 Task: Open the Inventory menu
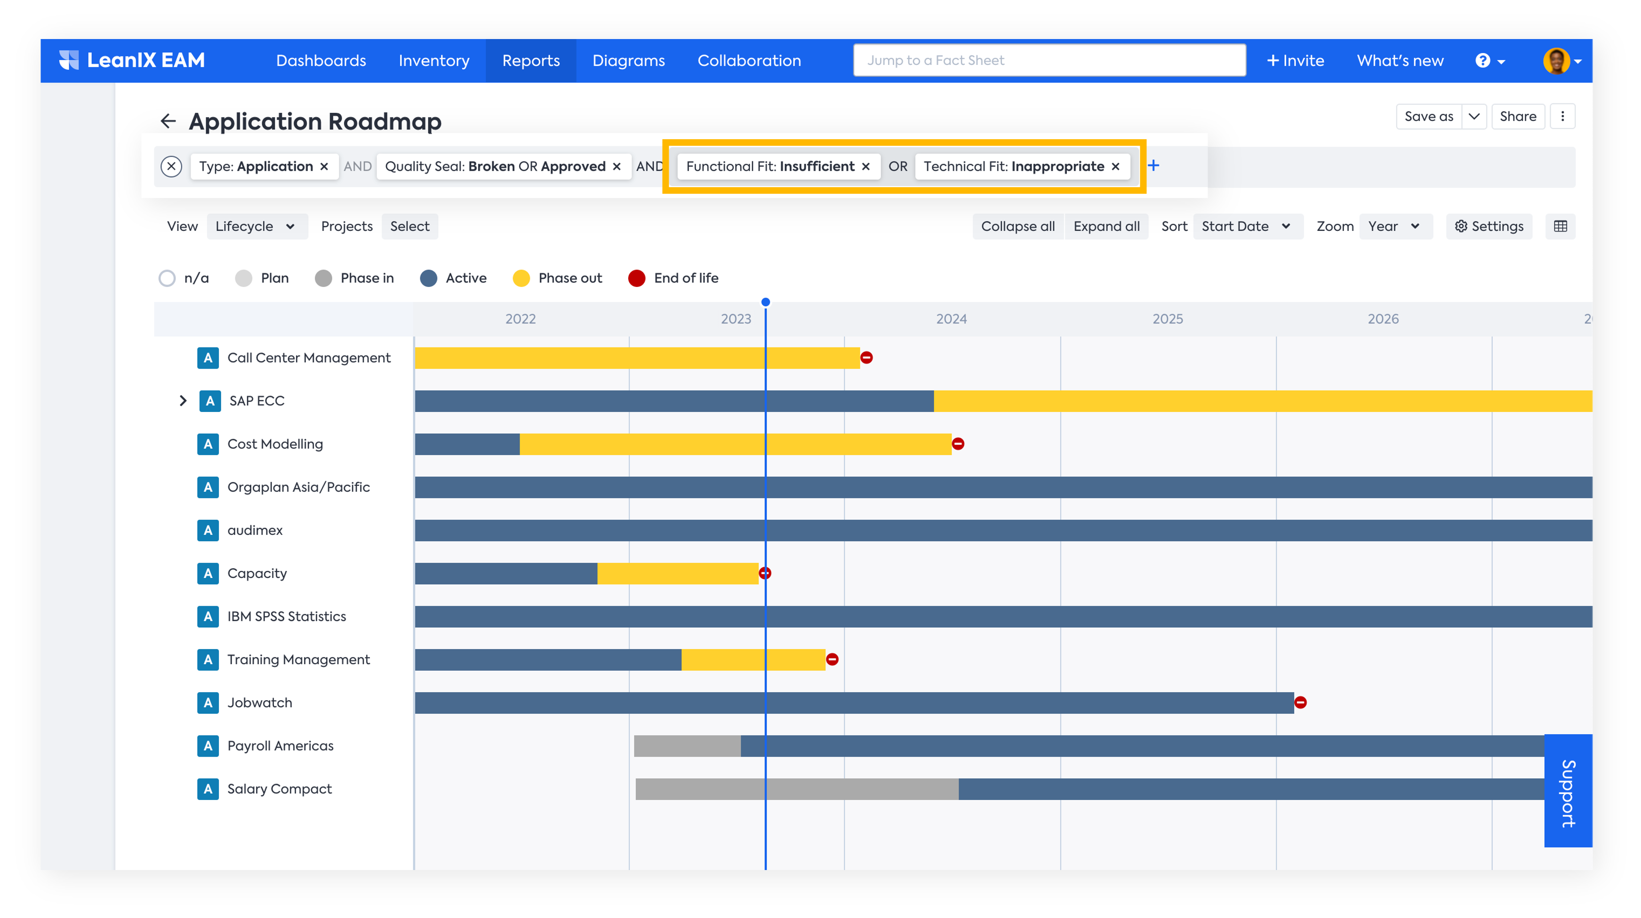click(434, 61)
